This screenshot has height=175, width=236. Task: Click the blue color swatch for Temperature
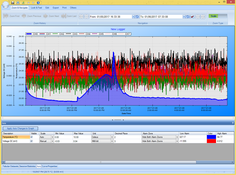(211, 137)
